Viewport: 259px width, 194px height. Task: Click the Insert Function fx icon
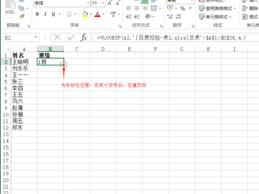(84, 38)
